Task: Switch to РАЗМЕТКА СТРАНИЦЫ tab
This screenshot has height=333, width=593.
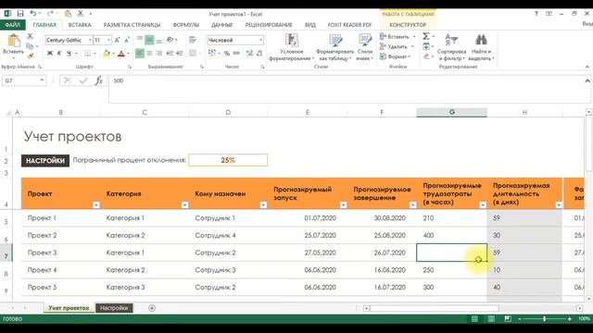Action: click(132, 25)
